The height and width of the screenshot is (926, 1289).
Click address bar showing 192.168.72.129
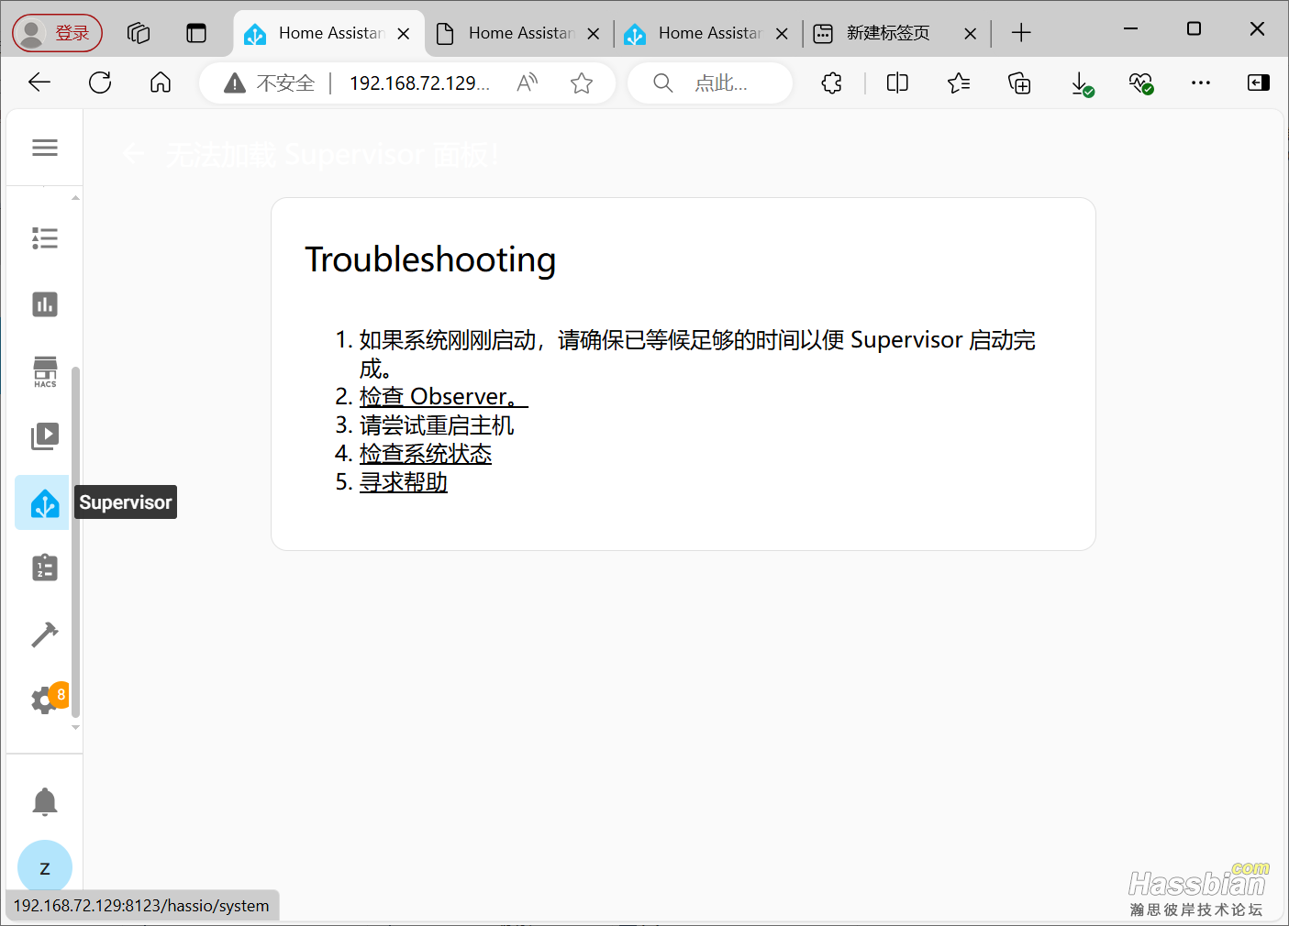(x=419, y=83)
